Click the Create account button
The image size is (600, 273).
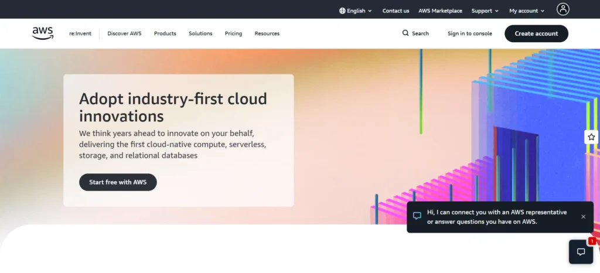pyautogui.click(x=536, y=33)
